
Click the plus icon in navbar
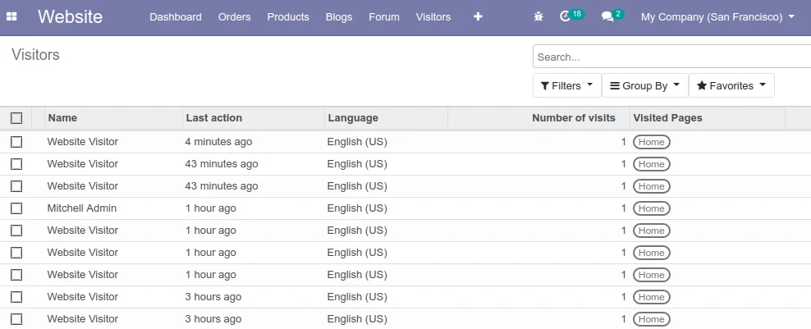[478, 16]
